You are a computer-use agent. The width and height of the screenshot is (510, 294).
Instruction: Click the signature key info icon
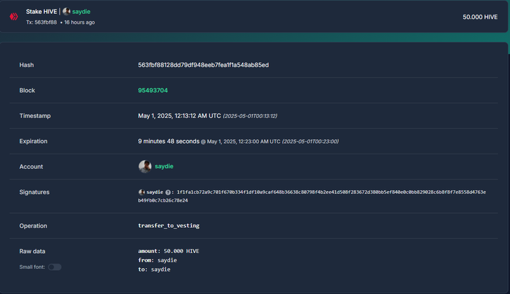coord(168,193)
